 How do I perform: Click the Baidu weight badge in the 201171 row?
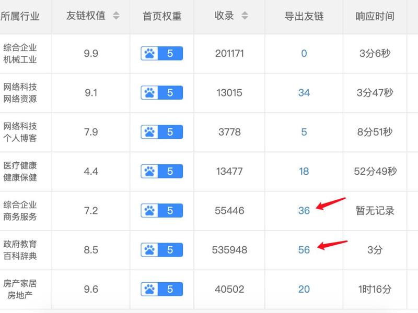162,54
